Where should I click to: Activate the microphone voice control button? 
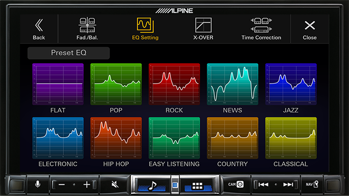coord(38,184)
